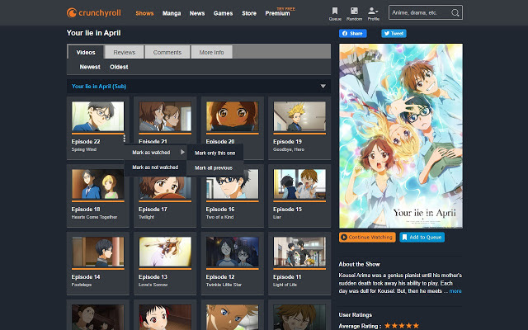This screenshot has width=528, height=330.
Task: Open the Episode 19 thumbnail
Action: pyautogui.click(x=299, y=116)
